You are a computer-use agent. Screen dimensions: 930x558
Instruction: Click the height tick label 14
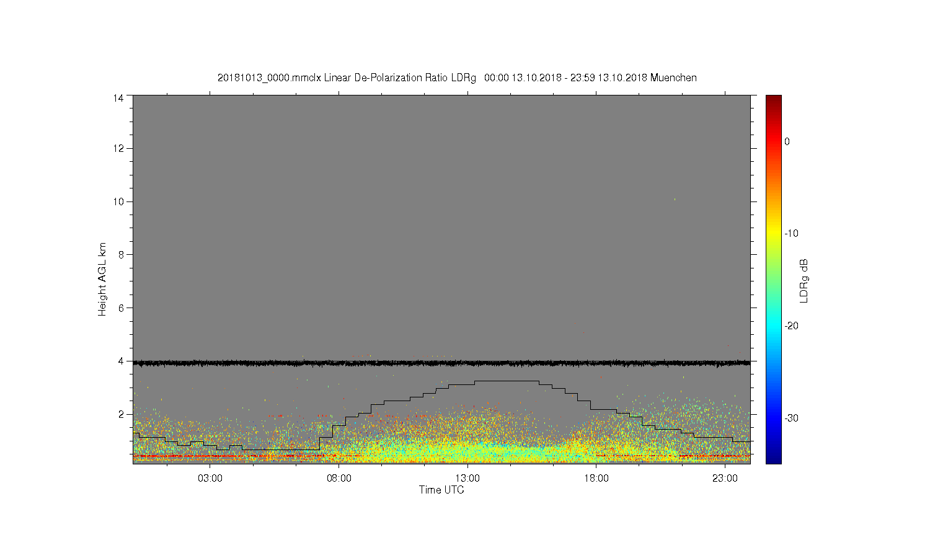[118, 98]
